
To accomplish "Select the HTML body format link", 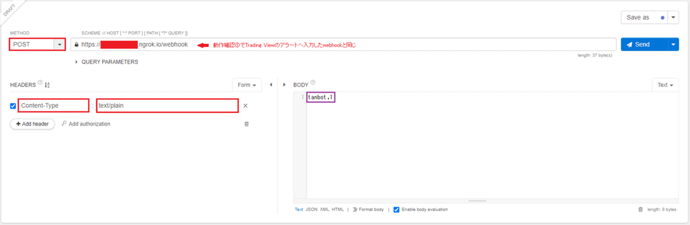I will 338,210.
